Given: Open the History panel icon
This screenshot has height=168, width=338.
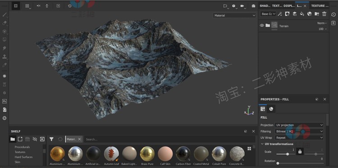Looking at the screenshot, I should [333, 15].
